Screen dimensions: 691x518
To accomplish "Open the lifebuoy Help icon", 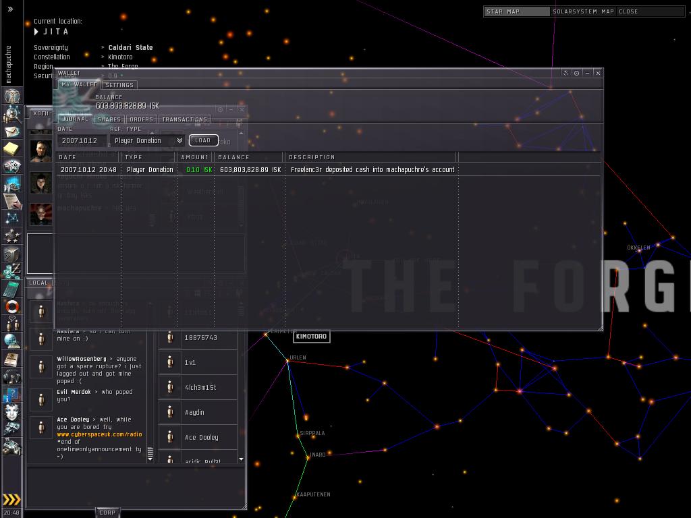I will coord(12,306).
